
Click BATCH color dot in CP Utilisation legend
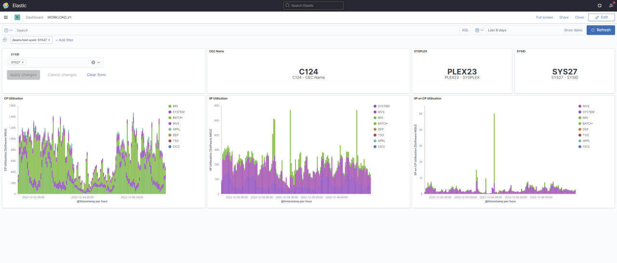[x=170, y=118]
